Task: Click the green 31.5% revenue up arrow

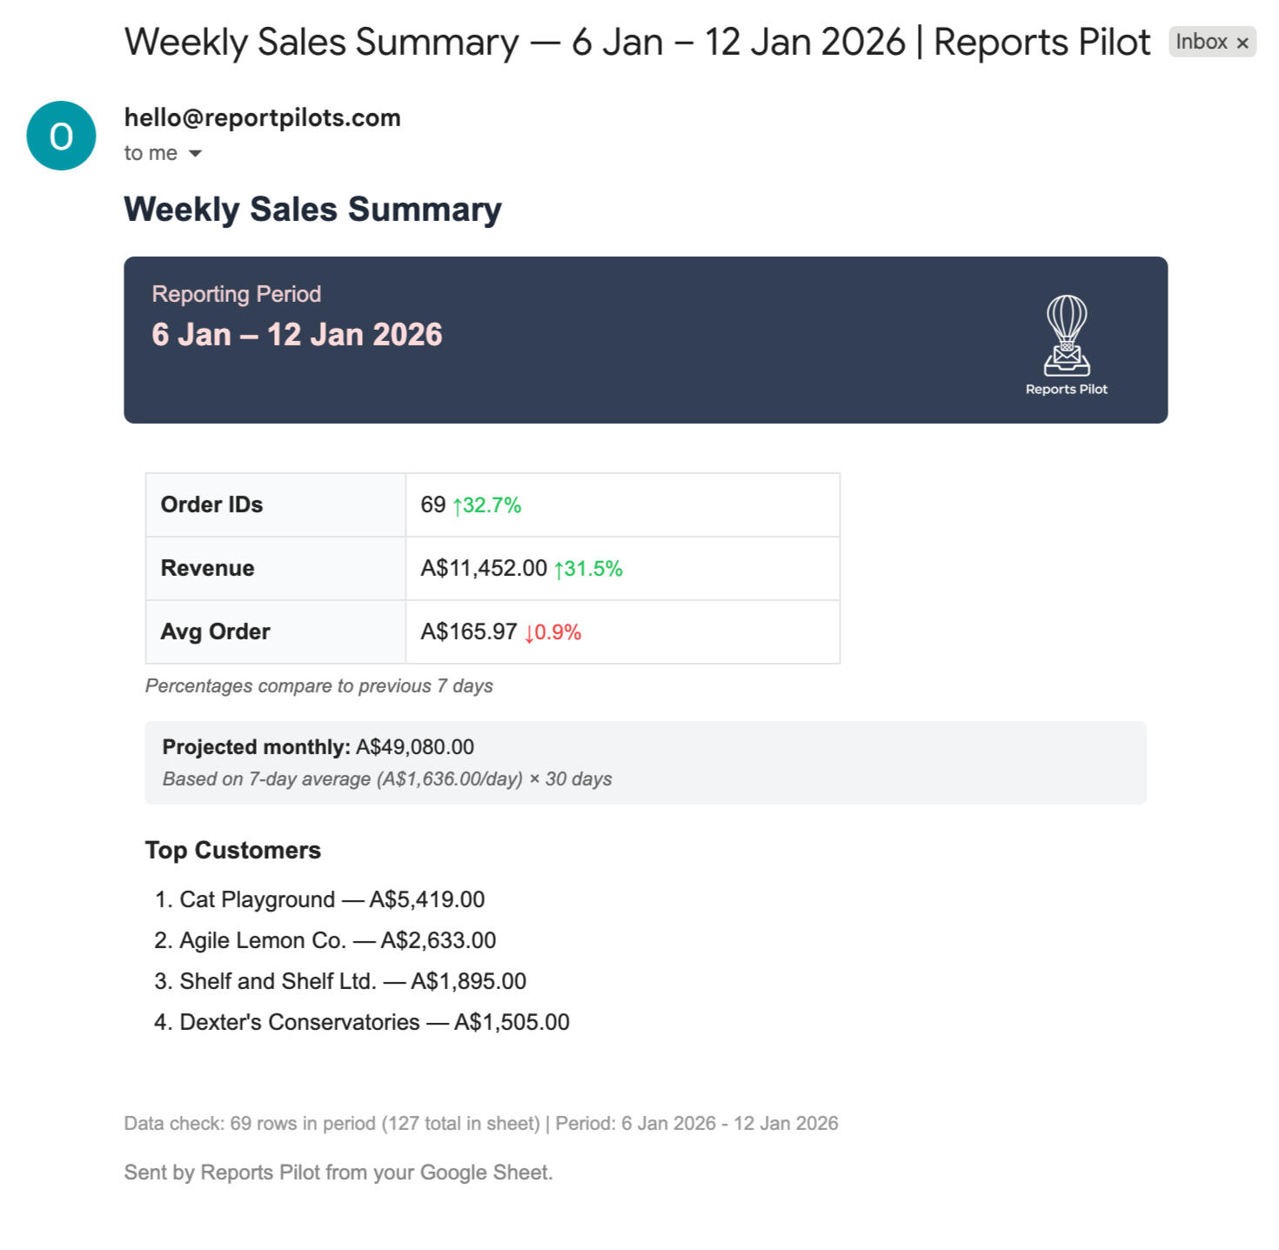Action: click(x=588, y=569)
